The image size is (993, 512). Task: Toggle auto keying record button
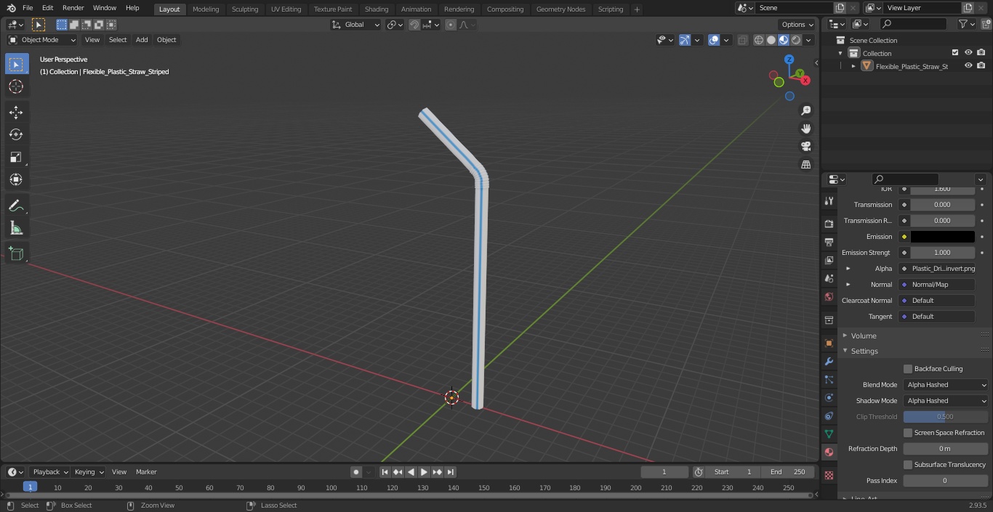356,472
